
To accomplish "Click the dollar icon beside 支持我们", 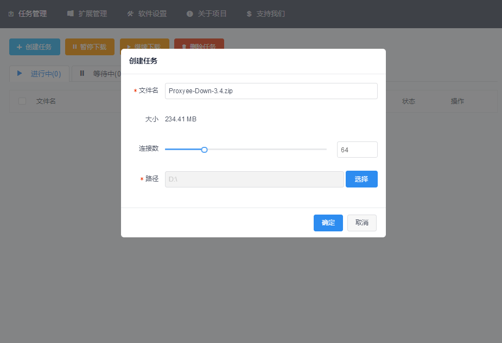I will coord(249,14).
